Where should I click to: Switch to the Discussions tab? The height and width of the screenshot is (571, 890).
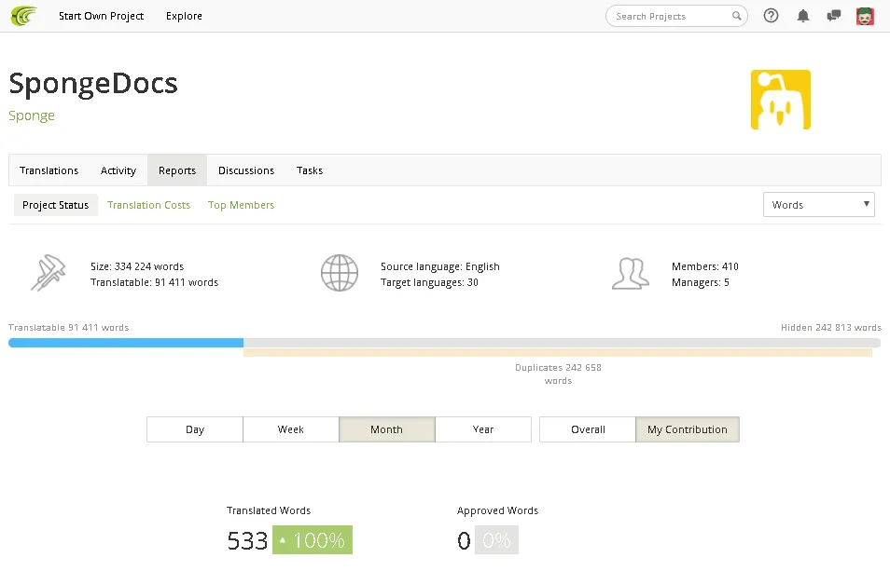(x=246, y=170)
